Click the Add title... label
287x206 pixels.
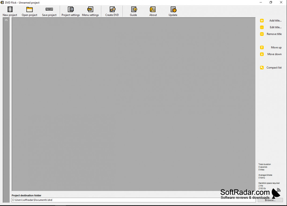tap(275, 20)
